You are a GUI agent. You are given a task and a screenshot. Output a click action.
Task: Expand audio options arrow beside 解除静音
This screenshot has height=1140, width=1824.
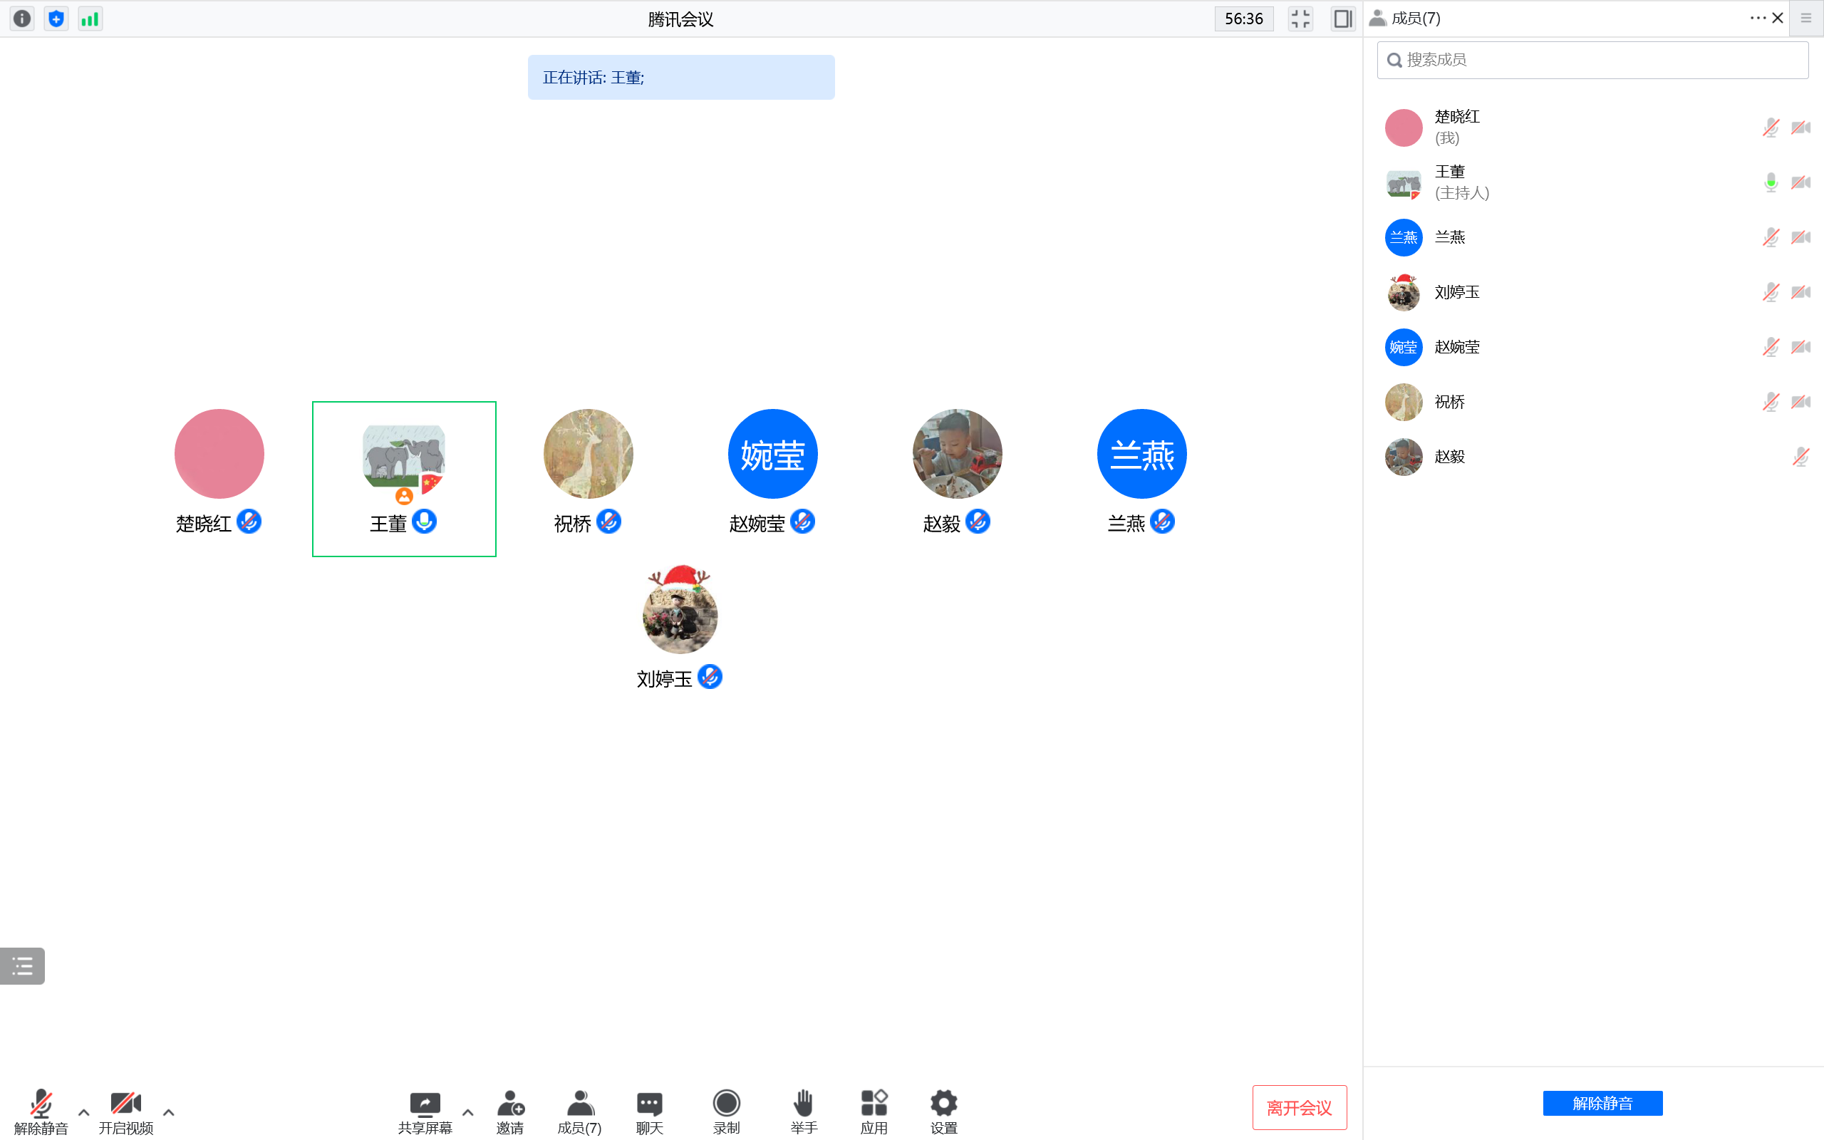point(83,1112)
